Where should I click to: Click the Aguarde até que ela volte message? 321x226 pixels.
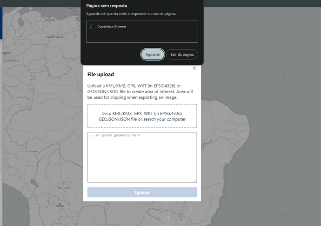pos(131,14)
